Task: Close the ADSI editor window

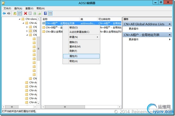Action: pos(168,2)
